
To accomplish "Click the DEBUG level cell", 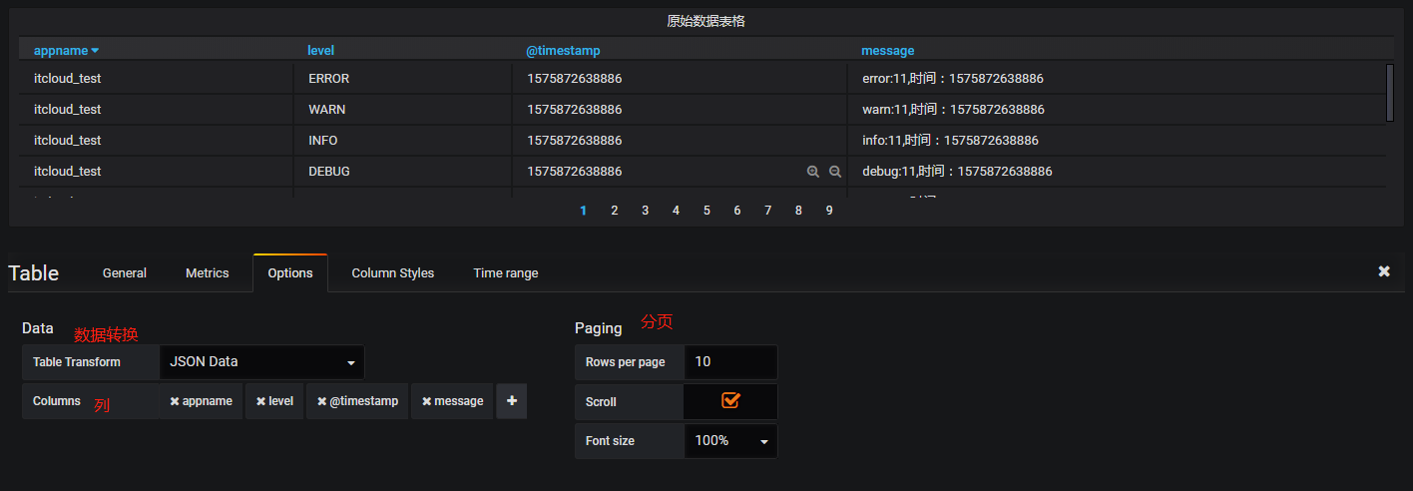I will coord(403,171).
